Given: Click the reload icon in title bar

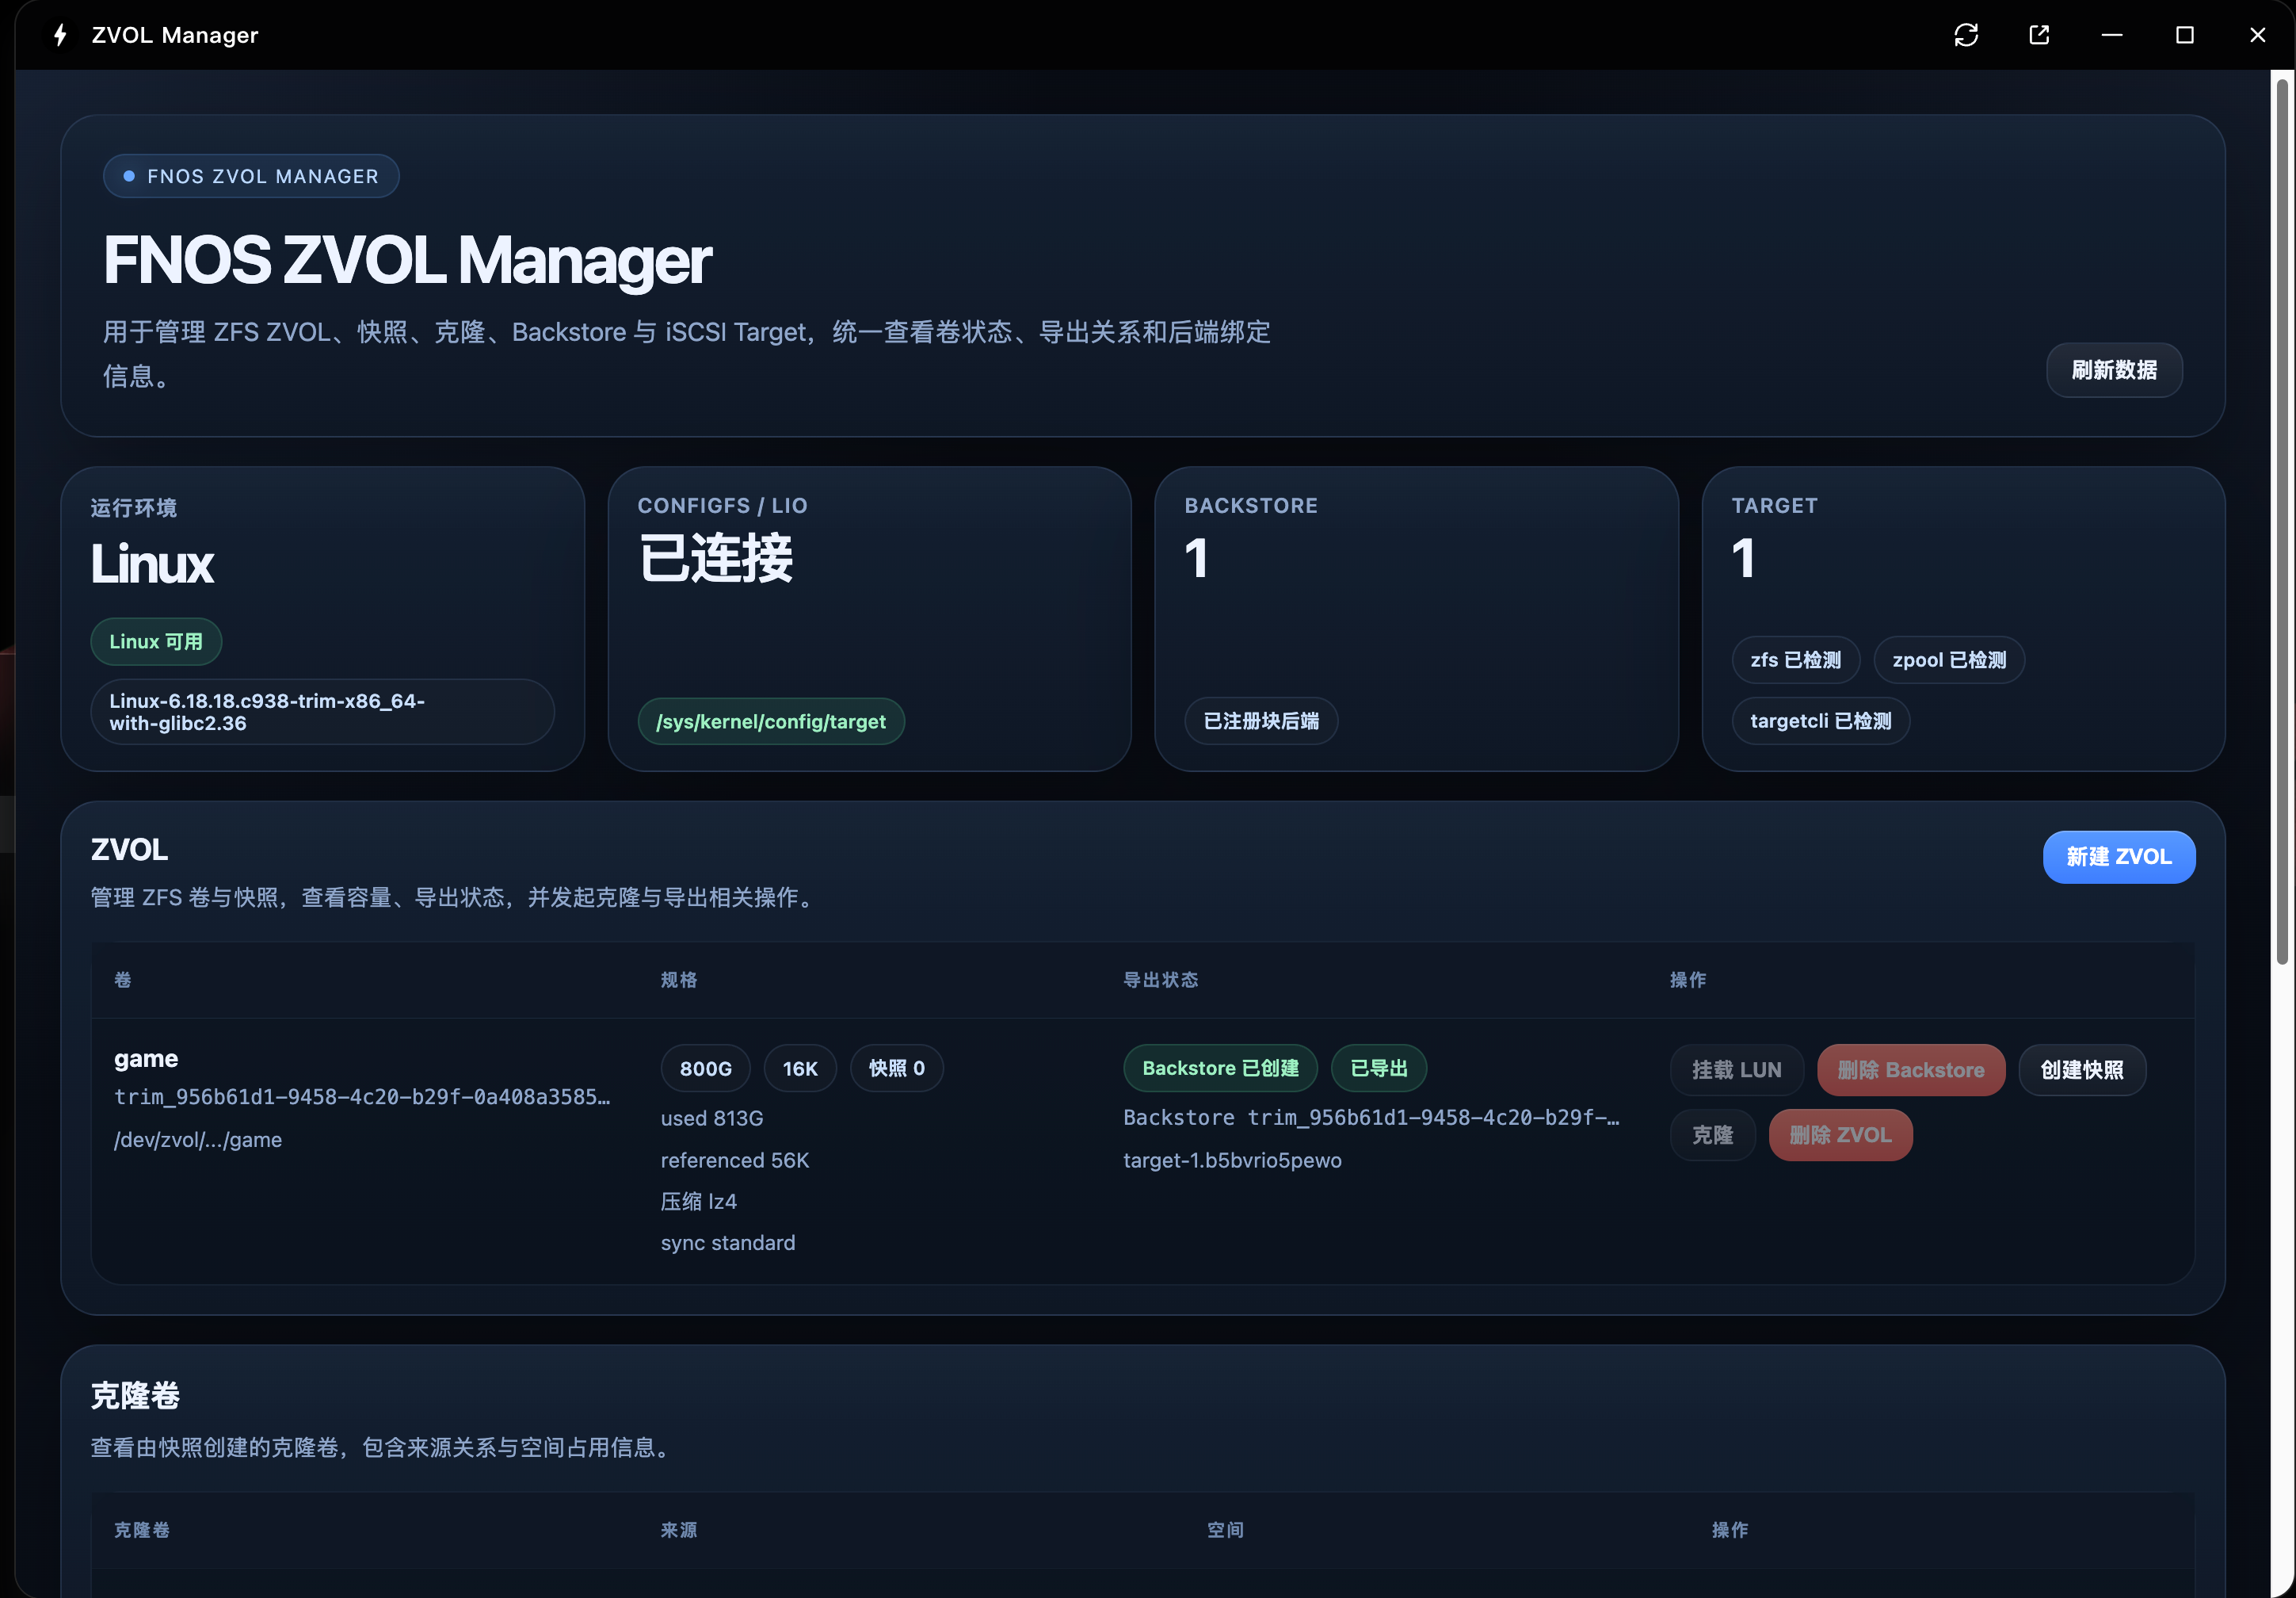Looking at the screenshot, I should tap(1966, 35).
